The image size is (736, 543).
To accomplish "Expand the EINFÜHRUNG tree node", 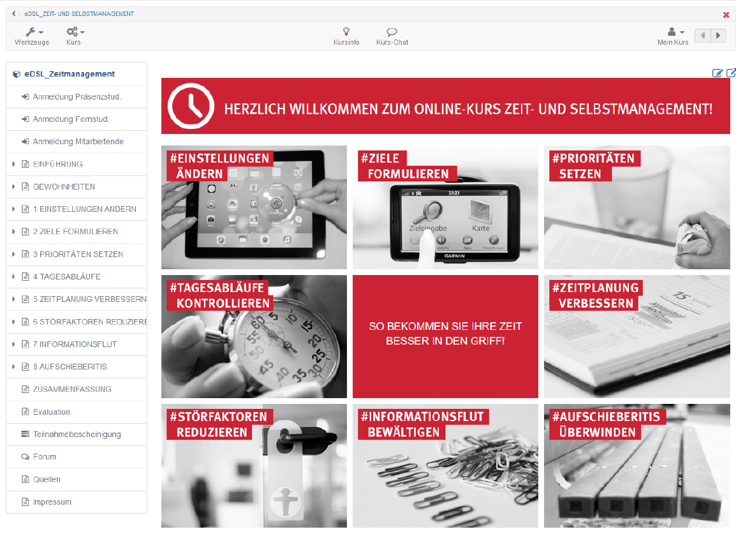I will [13, 165].
